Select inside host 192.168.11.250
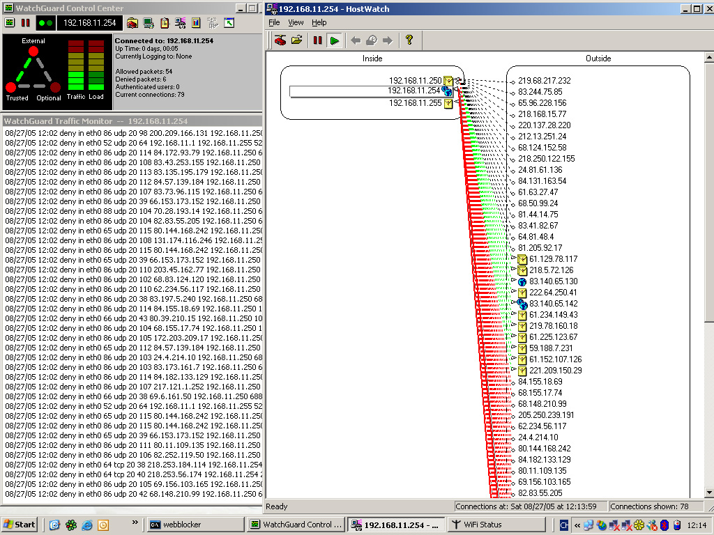Screen dimensions: 714x535 (416, 81)
